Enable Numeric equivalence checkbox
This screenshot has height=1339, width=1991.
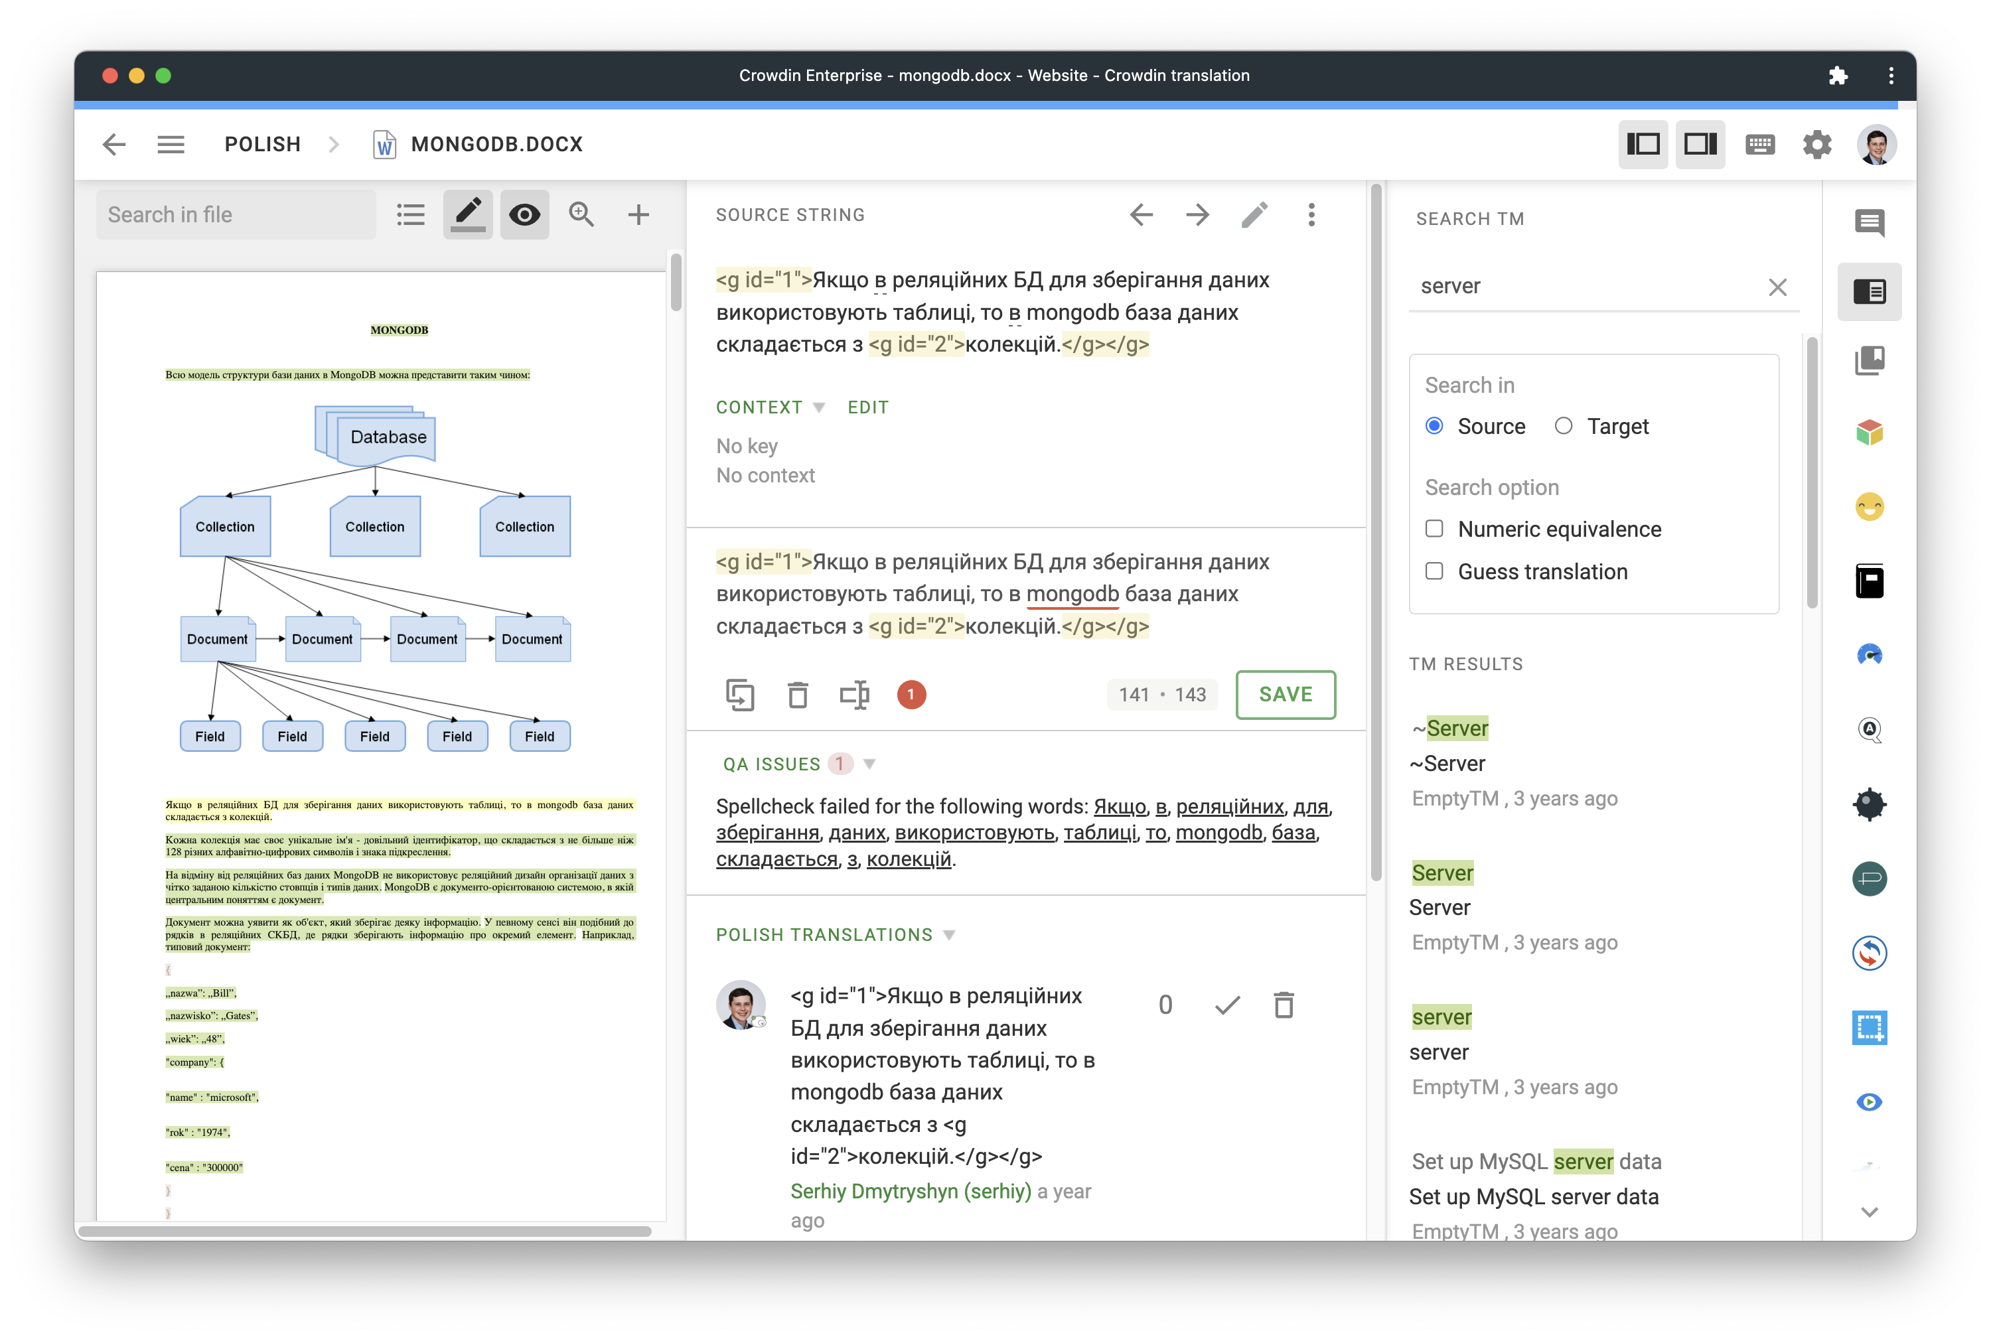(1434, 529)
